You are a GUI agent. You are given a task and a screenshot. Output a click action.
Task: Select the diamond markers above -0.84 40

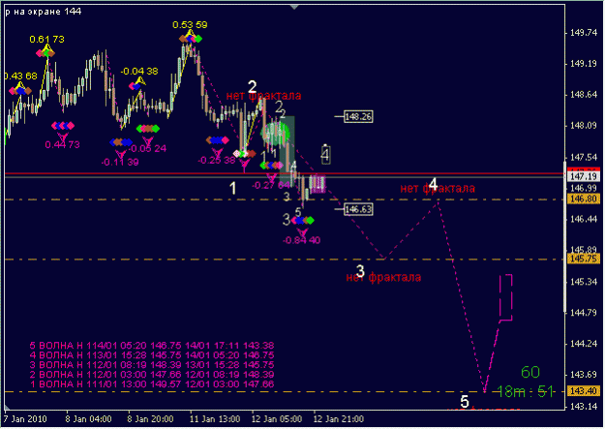(x=303, y=221)
